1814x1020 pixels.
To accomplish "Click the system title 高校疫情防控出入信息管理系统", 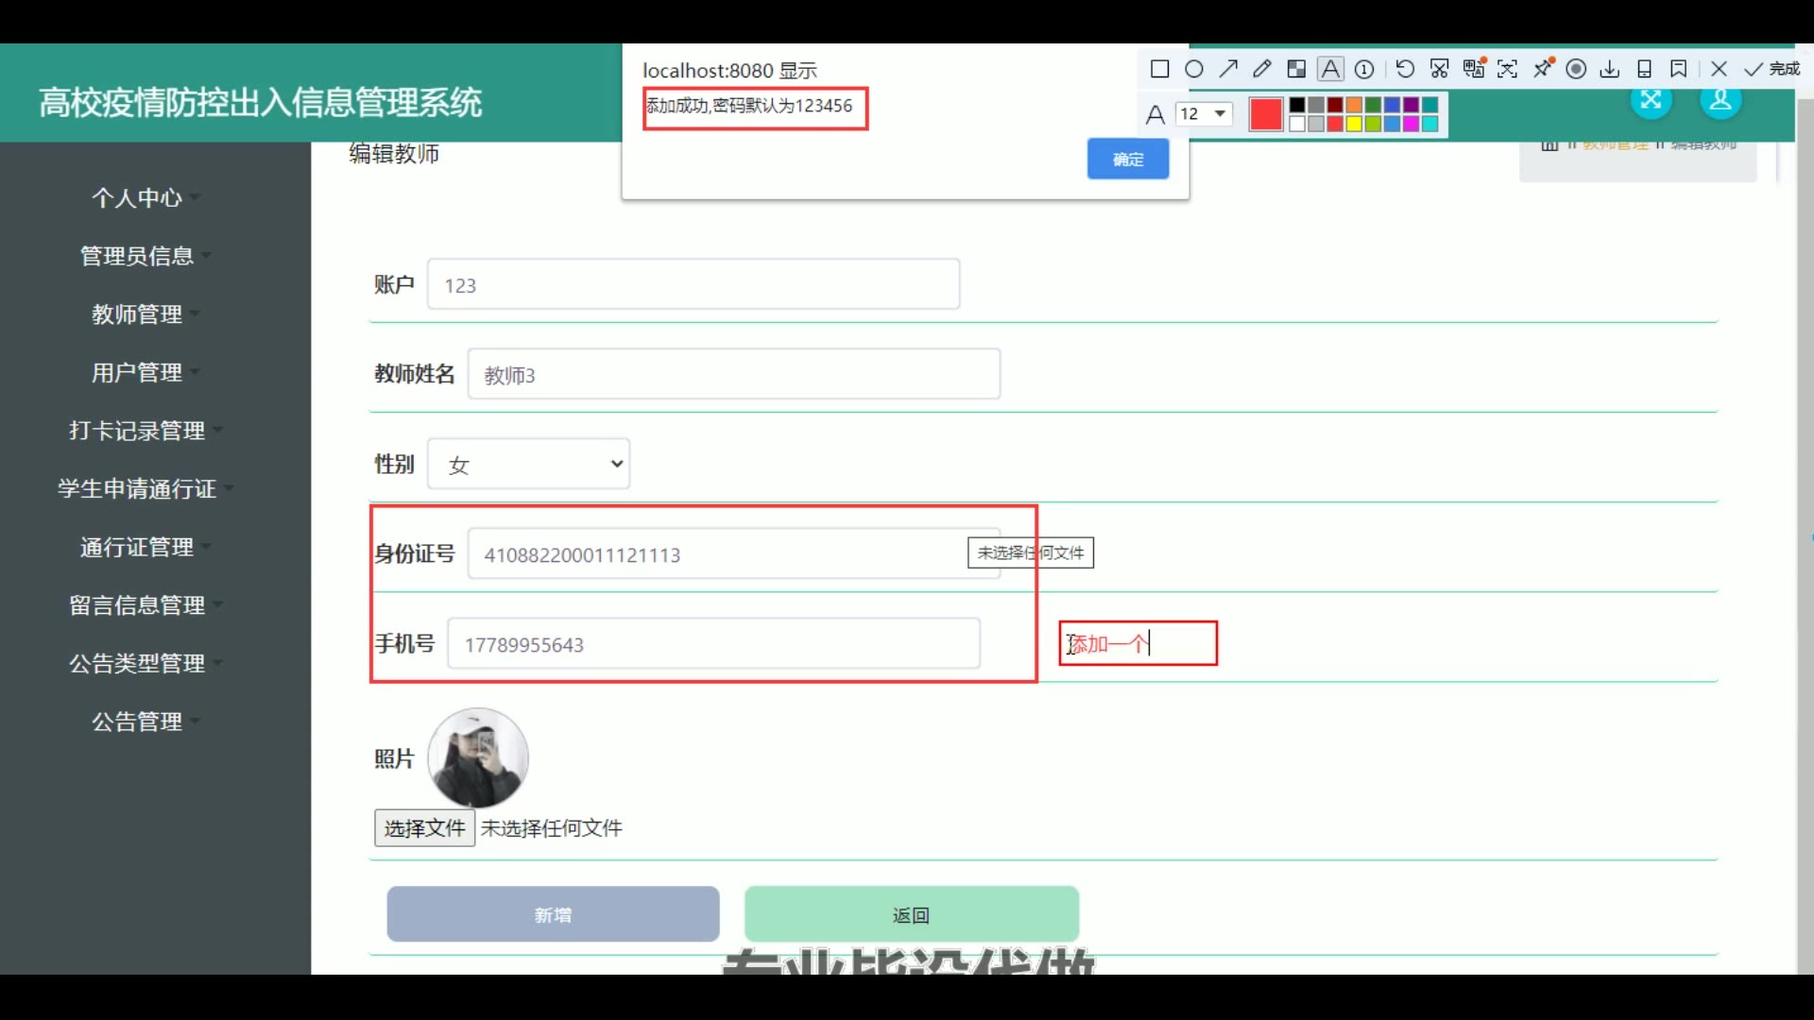I will click(260, 102).
